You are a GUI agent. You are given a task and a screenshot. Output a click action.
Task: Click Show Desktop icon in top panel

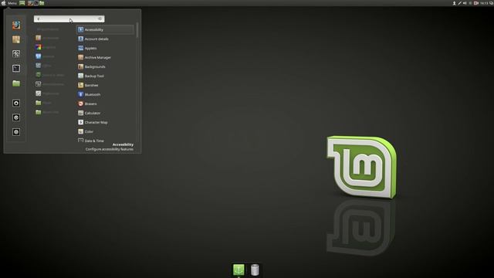(x=22, y=3)
